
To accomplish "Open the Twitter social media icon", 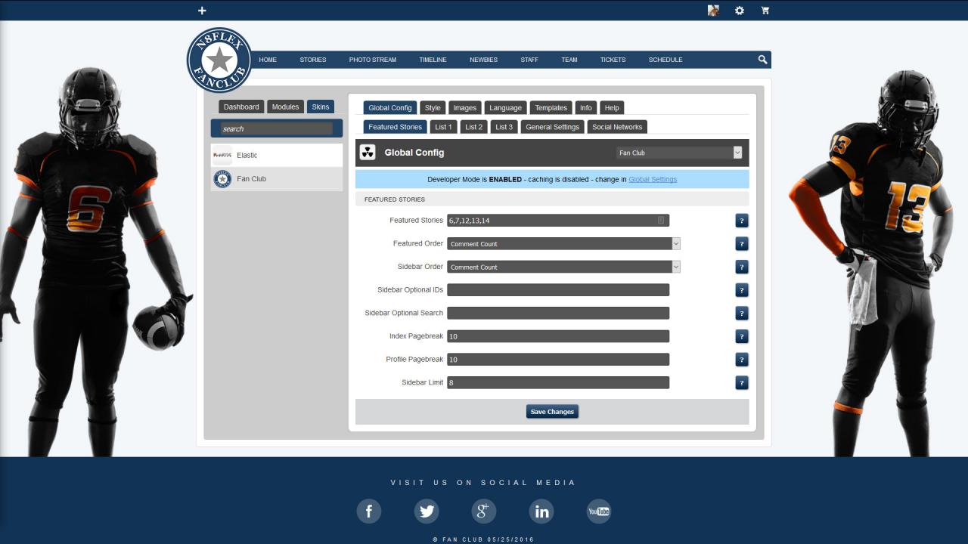I will pyautogui.click(x=427, y=512).
